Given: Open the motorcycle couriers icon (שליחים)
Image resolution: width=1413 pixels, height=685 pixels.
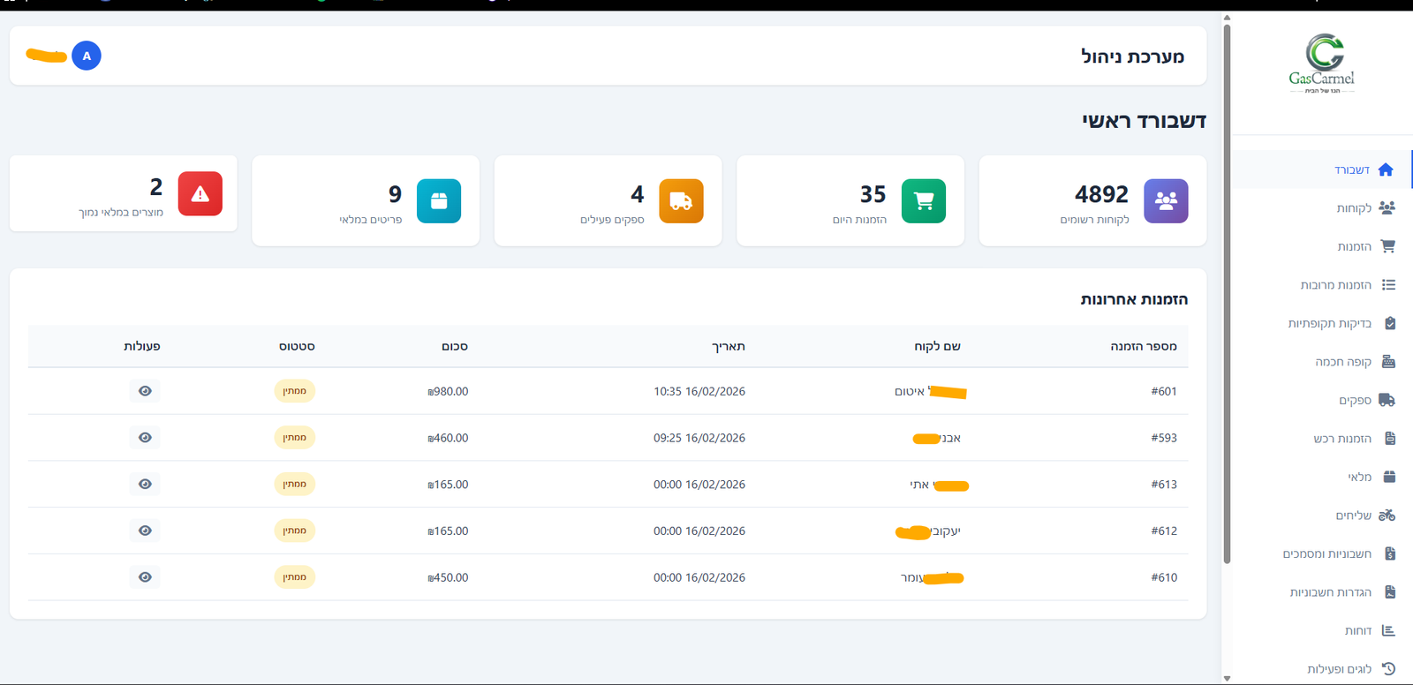Looking at the screenshot, I should (1387, 515).
